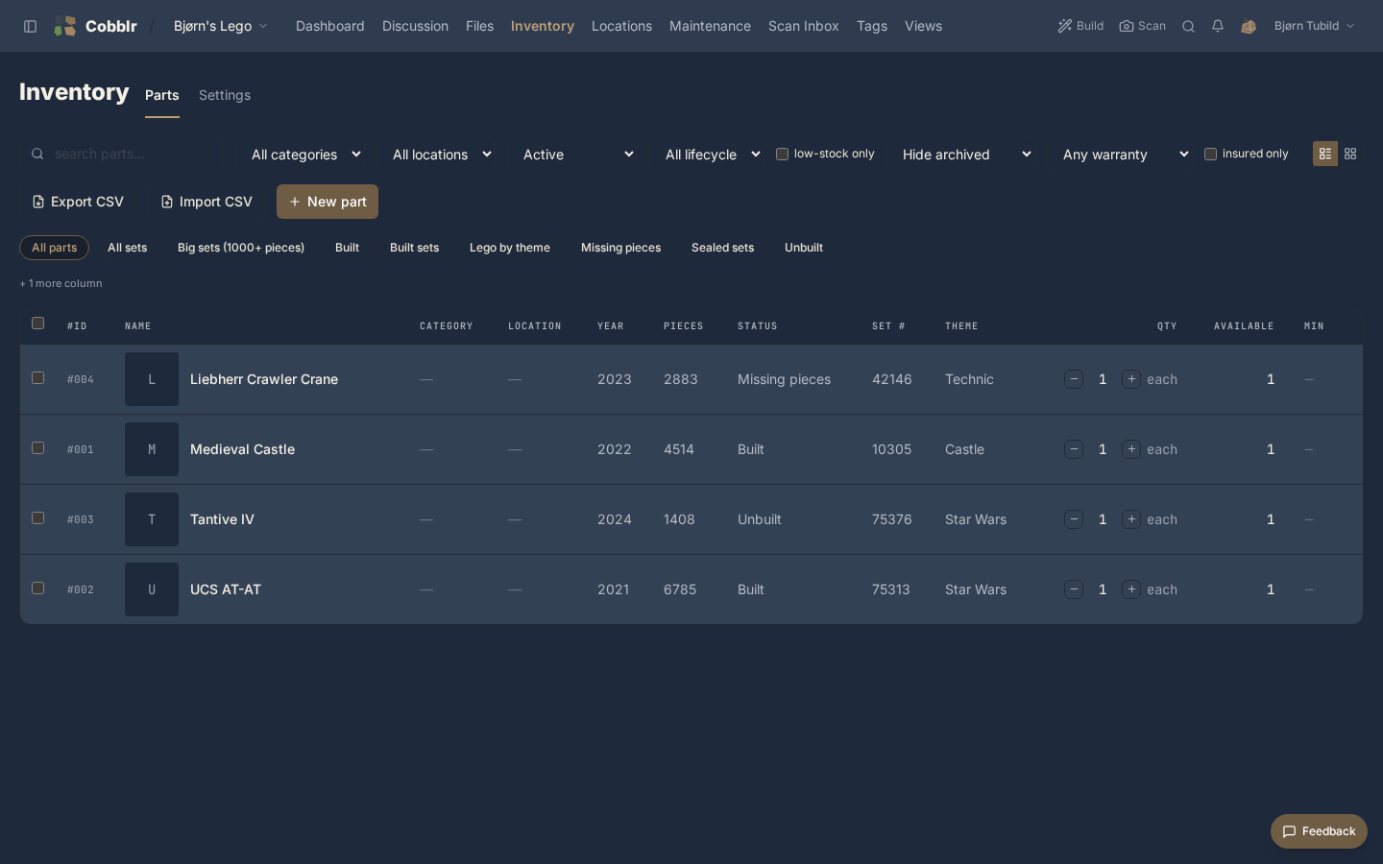The image size is (1383, 864).
Task: Open notifications bell
Action: [x=1218, y=26]
